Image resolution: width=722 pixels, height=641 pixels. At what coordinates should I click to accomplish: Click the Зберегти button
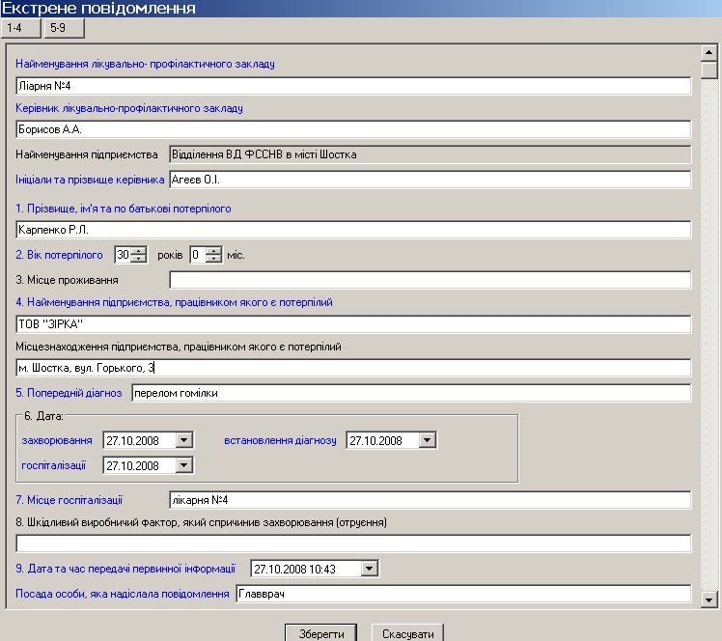coord(320,633)
